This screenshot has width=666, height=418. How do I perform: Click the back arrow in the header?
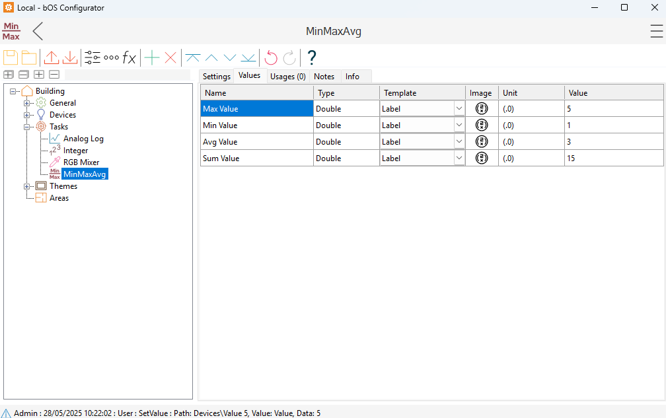click(x=38, y=31)
